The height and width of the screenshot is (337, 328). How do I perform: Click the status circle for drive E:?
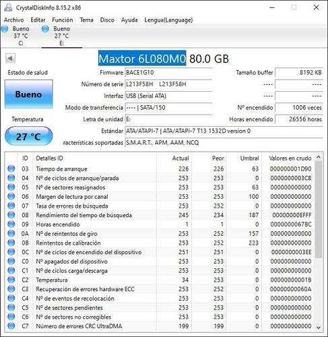coord(45,29)
